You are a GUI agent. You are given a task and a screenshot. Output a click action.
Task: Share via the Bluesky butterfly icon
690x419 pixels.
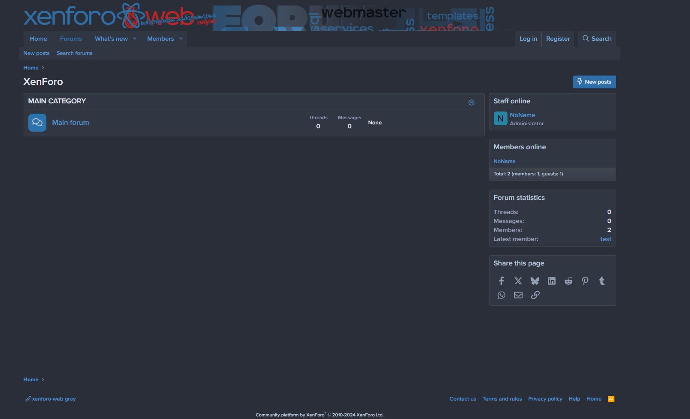(x=535, y=281)
